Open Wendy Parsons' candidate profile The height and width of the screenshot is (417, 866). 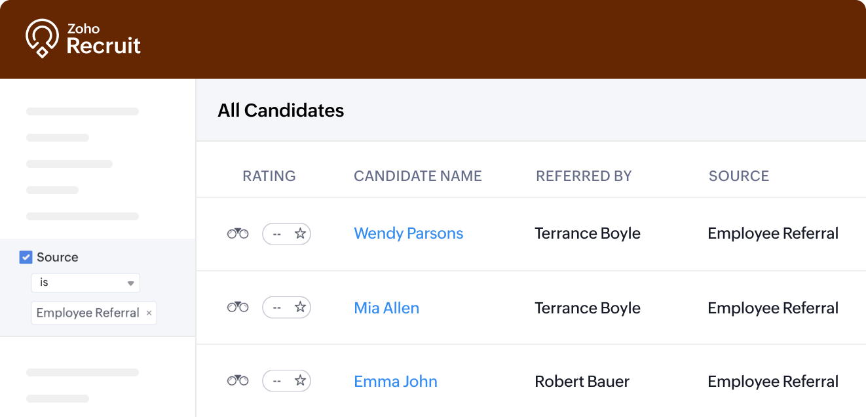[x=408, y=233]
